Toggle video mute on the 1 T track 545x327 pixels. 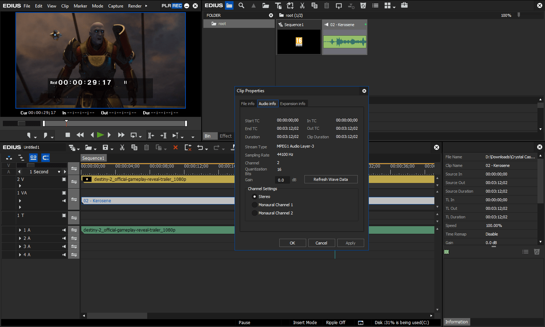coord(64,215)
